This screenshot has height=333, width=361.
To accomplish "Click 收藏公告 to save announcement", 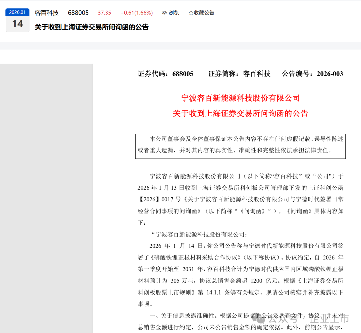I will coord(204,13).
